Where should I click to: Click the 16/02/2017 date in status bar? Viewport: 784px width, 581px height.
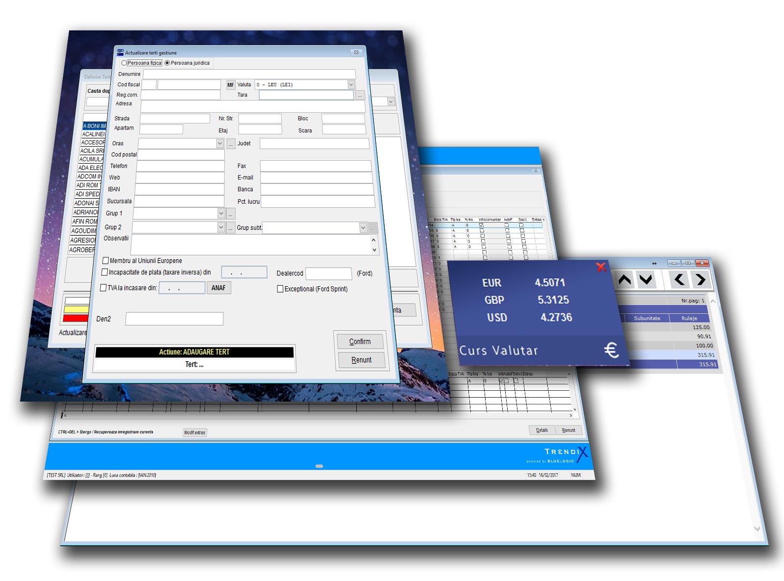pyautogui.click(x=548, y=475)
